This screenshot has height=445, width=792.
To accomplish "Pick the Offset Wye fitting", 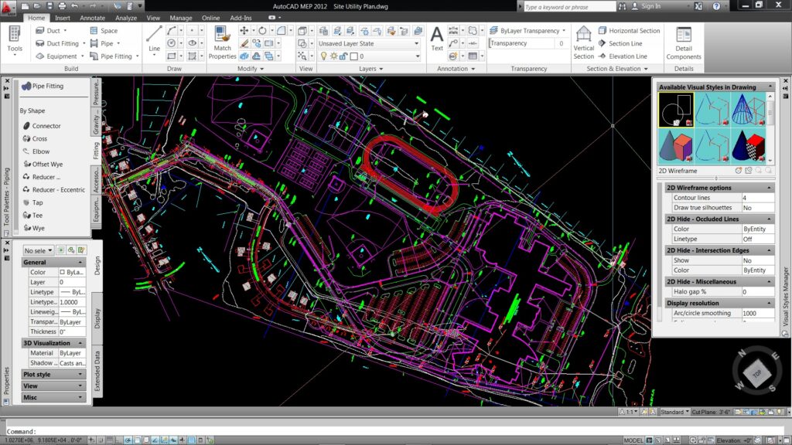I will pos(46,165).
